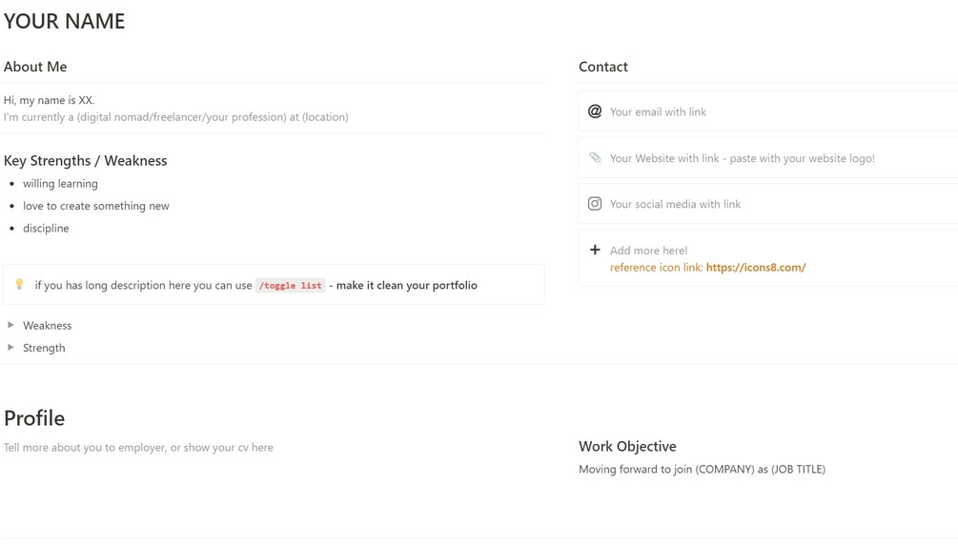The width and height of the screenshot is (958, 544).
Task: Click the Profile section heading
Action: [34, 418]
